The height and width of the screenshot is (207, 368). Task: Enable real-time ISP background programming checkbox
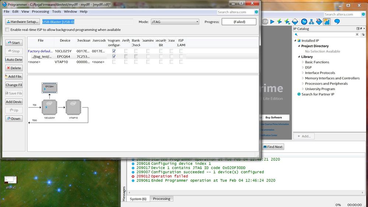coord(7,30)
